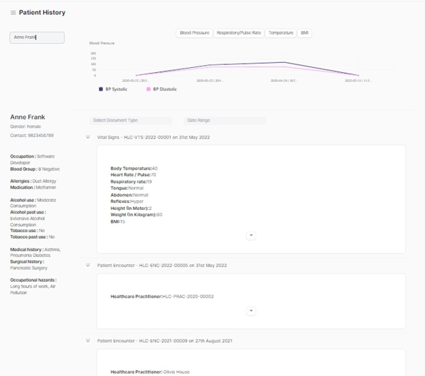This screenshot has width=425, height=376.
Task: Open Patient Encounter HLC-ENC-2021-00009 record
Action: [167, 341]
